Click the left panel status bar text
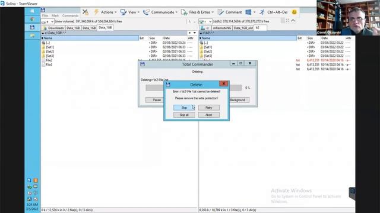The width and height of the screenshot is (380, 213). pyautogui.click(x=67, y=210)
